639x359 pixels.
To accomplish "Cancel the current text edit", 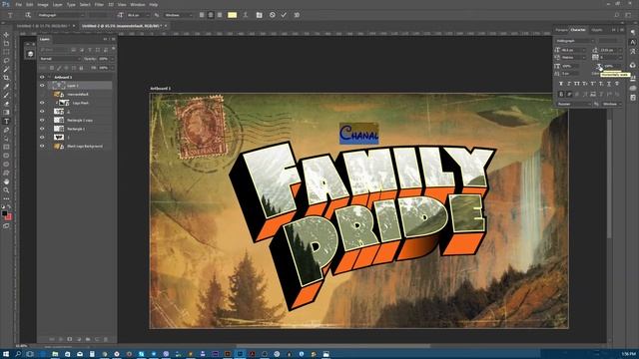I will pyautogui.click(x=273, y=15).
